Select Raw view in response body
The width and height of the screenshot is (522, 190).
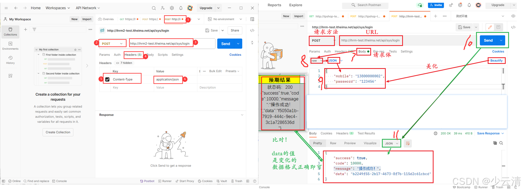(333, 143)
